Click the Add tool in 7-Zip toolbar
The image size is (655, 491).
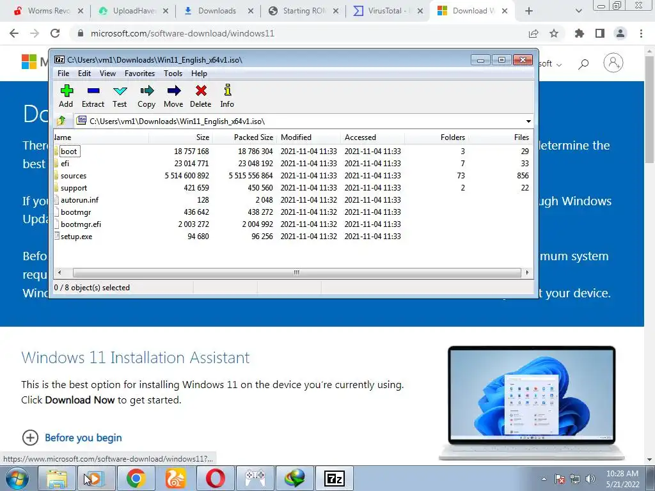point(66,96)
